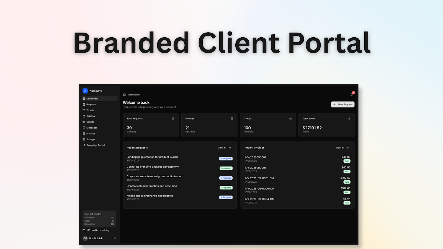Select the Tickets icon in the sidebar
443x249 pixels.
tap(84, 110)
